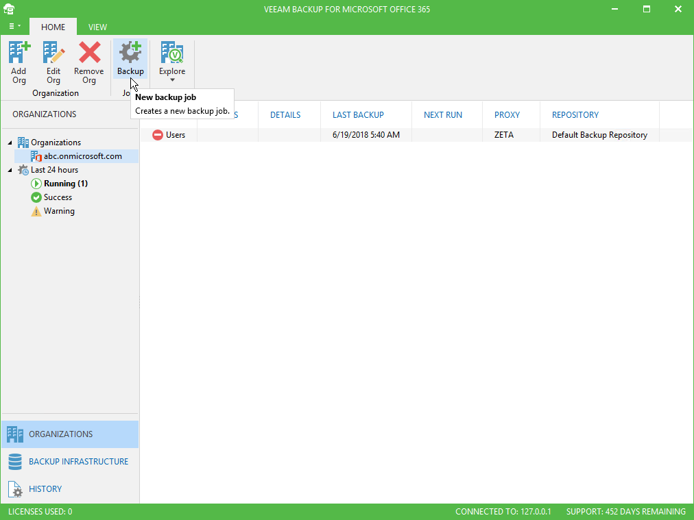Show Success jobs
This screenshot has width=694, height=520.
point(58,197)
